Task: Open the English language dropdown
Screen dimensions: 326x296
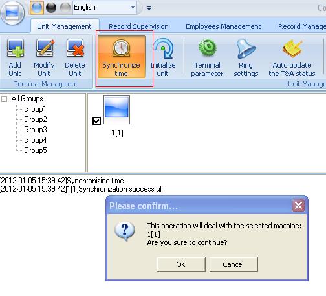Action: 105,8
